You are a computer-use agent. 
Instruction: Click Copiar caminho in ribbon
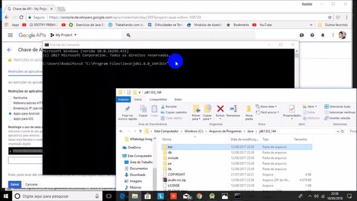(x=173, y=112)
